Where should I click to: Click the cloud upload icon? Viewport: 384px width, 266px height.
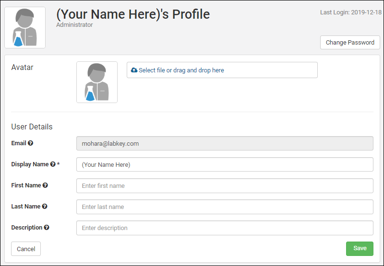pos(134,70)
